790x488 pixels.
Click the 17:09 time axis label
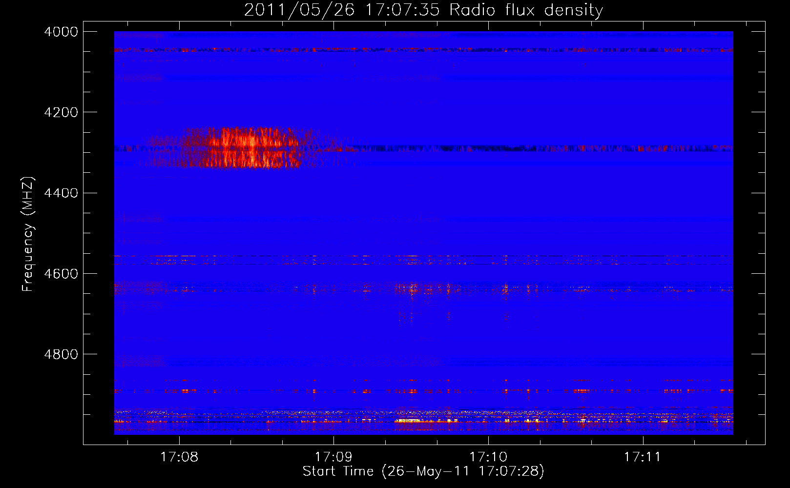333,457
